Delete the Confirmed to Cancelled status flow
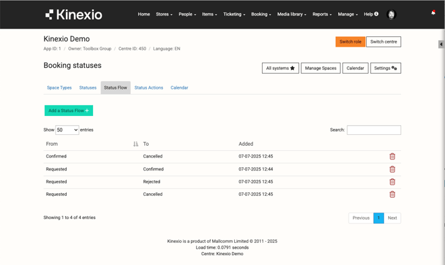 [392, 156]
